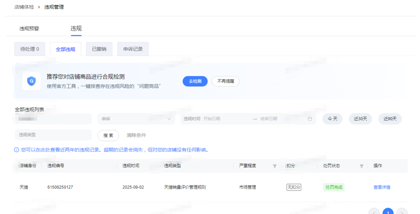This screenshot has width=420, height=214.
Task: Switch to the 违规预警 tab
Action: (x=29, y=29)
